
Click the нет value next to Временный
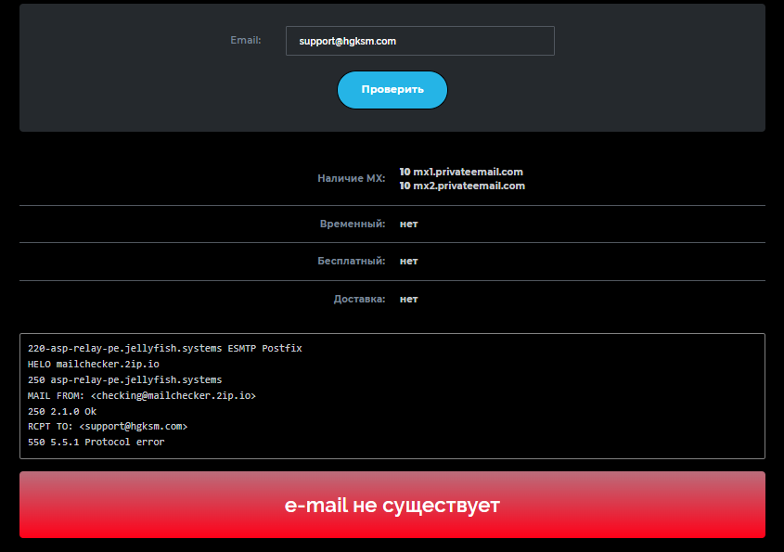click(408, 224)
